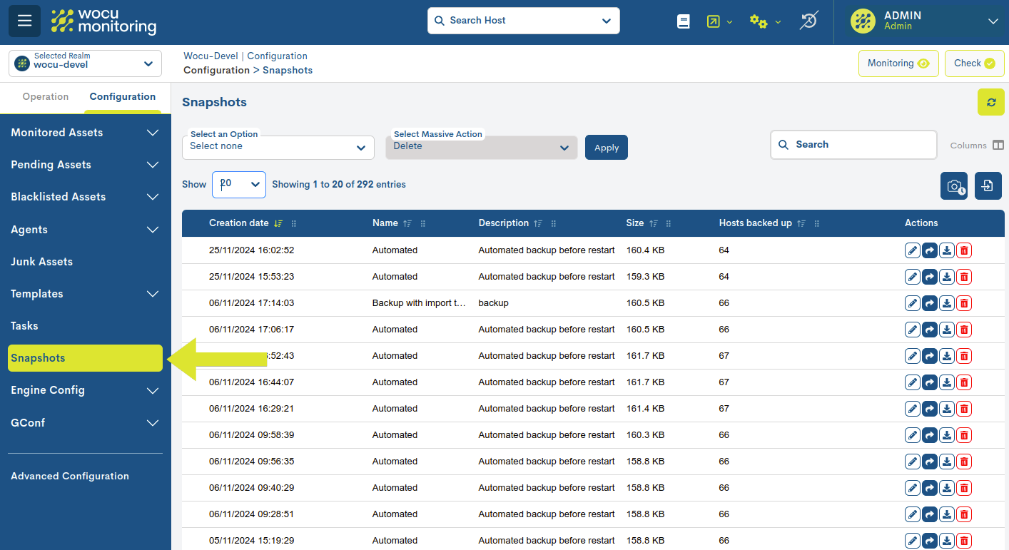This screenshot has width=1009, height=550.
Task: Click the eye-slash visibility icon in topbar
Action: coord(808,21)
